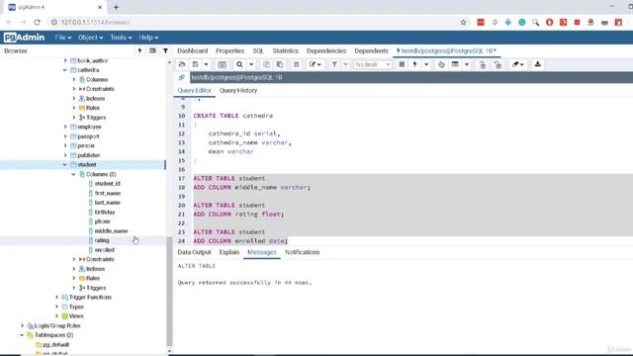Viewport: 633px width, 356px height.
Task: Click the Rollback transaction icon
Action: tap(497, 64)
